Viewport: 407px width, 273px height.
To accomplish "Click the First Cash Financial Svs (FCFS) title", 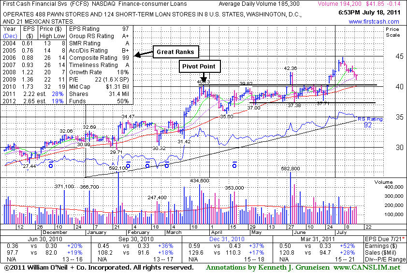I will coord(46,4).
